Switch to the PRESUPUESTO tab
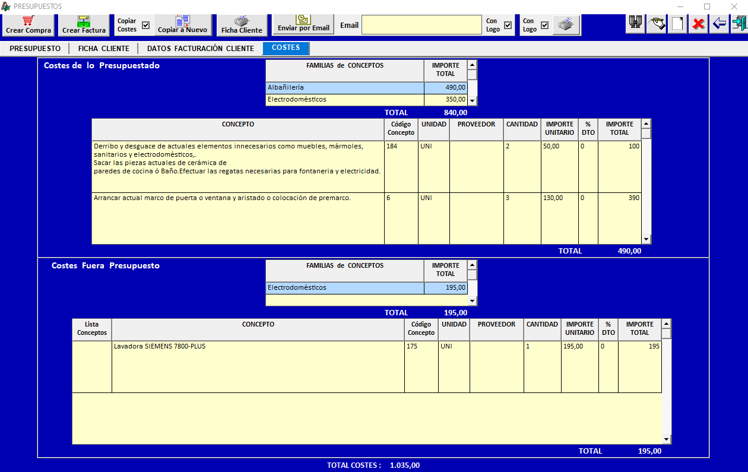 point(35,49)
